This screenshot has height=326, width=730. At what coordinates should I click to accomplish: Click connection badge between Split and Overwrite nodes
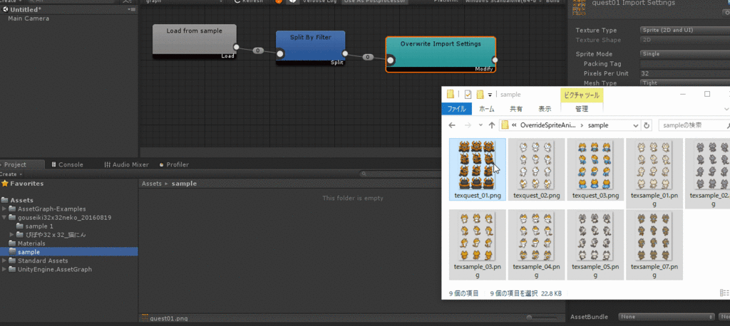368,57
